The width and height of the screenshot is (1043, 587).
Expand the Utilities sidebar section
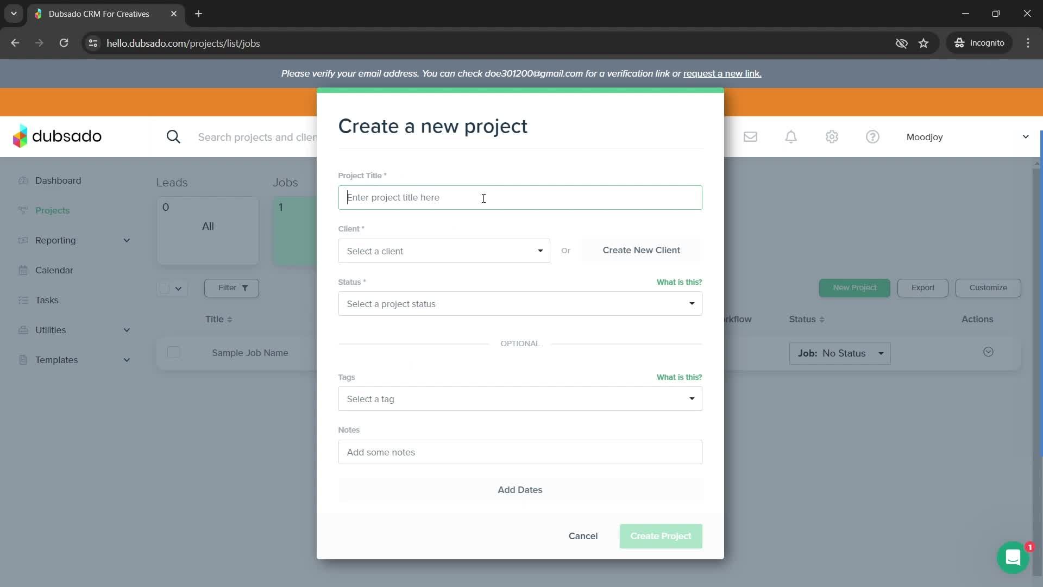(127, 330)
